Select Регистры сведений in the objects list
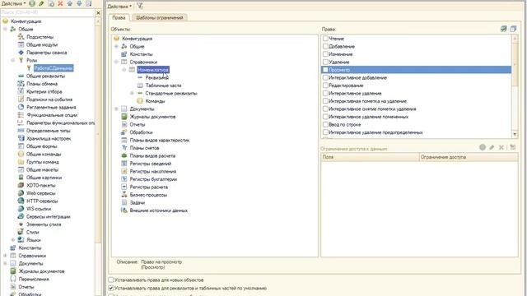The height and width of the screenshot is (296, 527). pos(151,164)
